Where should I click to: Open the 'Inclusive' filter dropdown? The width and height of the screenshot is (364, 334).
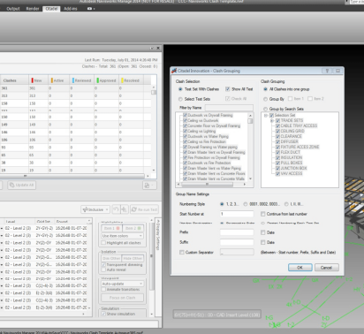point(95,209)
